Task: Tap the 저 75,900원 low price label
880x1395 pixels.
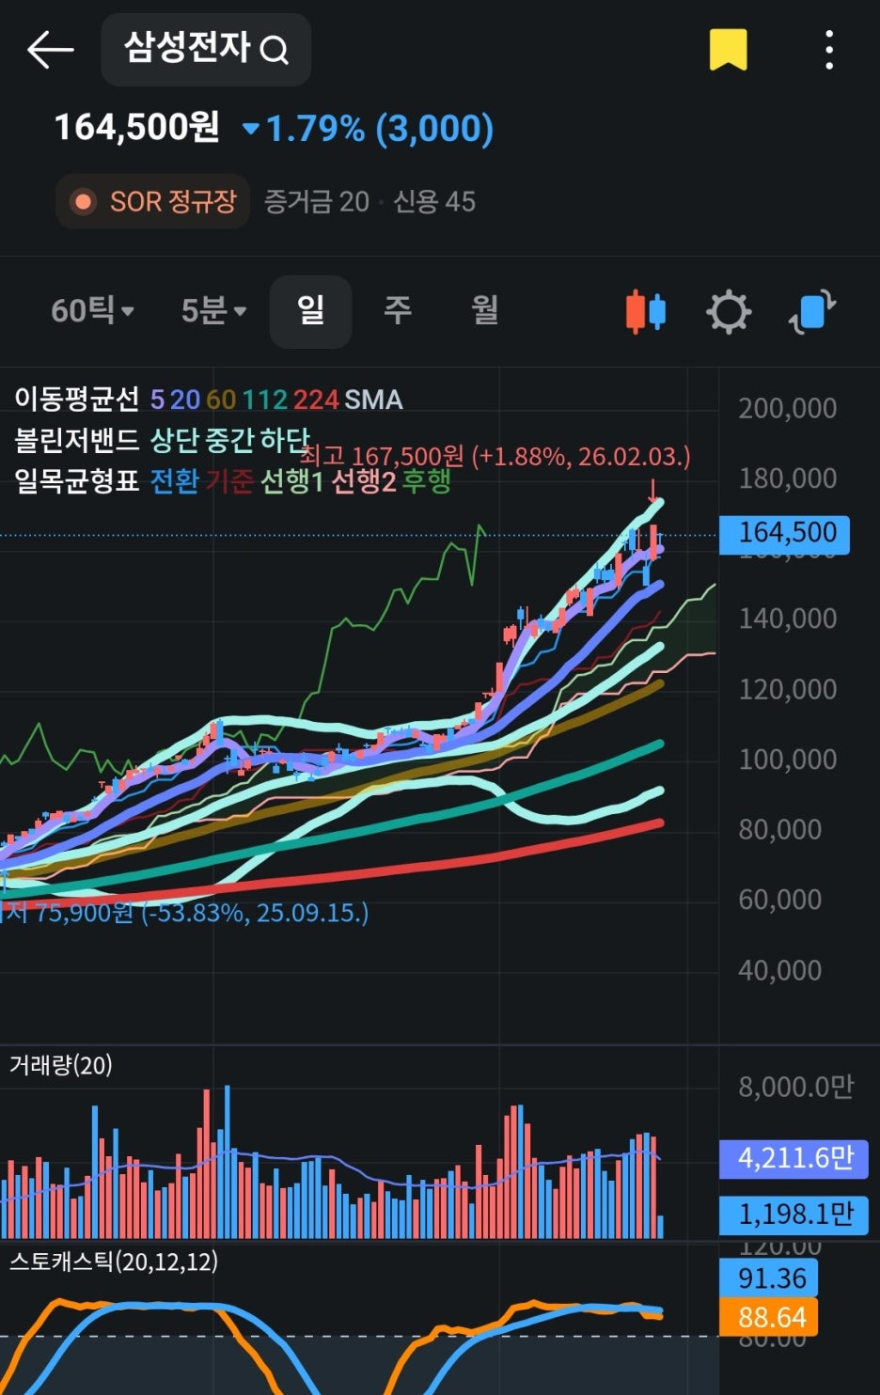Action: click(185, 913)
